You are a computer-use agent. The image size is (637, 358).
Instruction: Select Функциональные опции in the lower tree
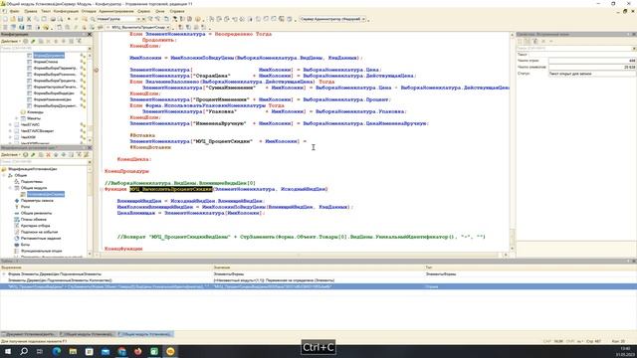(x=41, y=251)
